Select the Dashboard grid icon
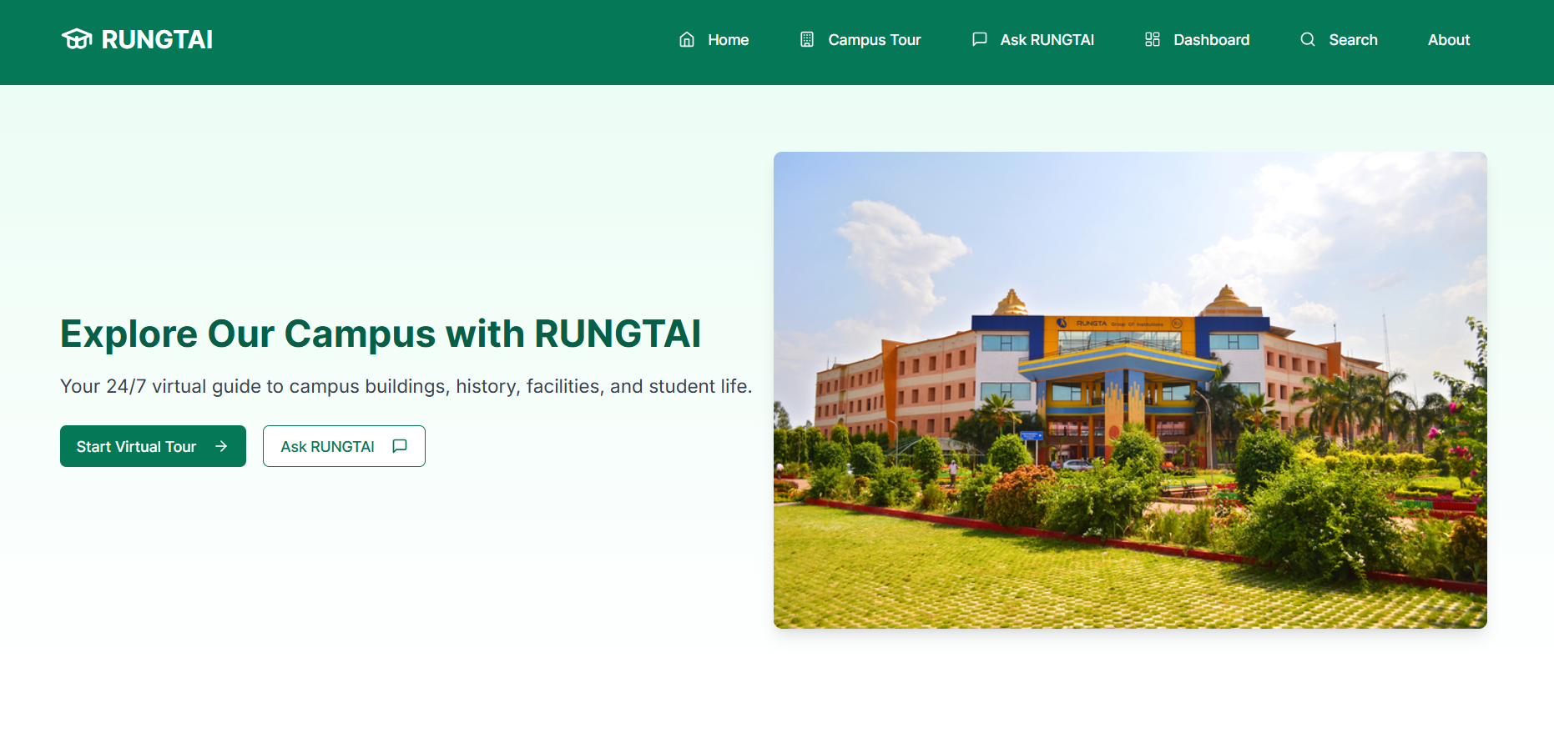The width and height of the screenshot is (1554, 753). click(1152, 38)
